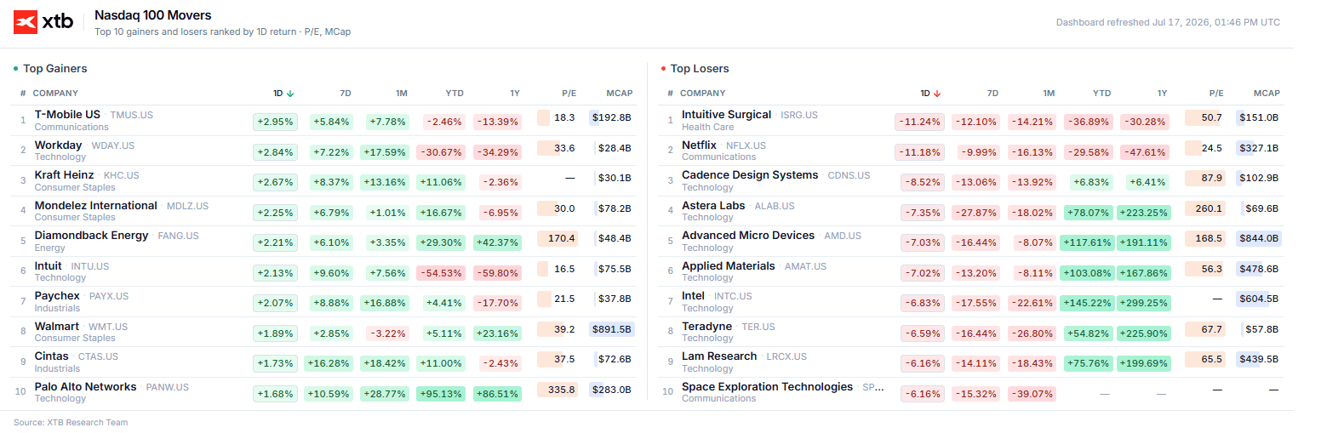Select the Top Losers section heading
The image size is (1321, 433).
pos(700,68)
